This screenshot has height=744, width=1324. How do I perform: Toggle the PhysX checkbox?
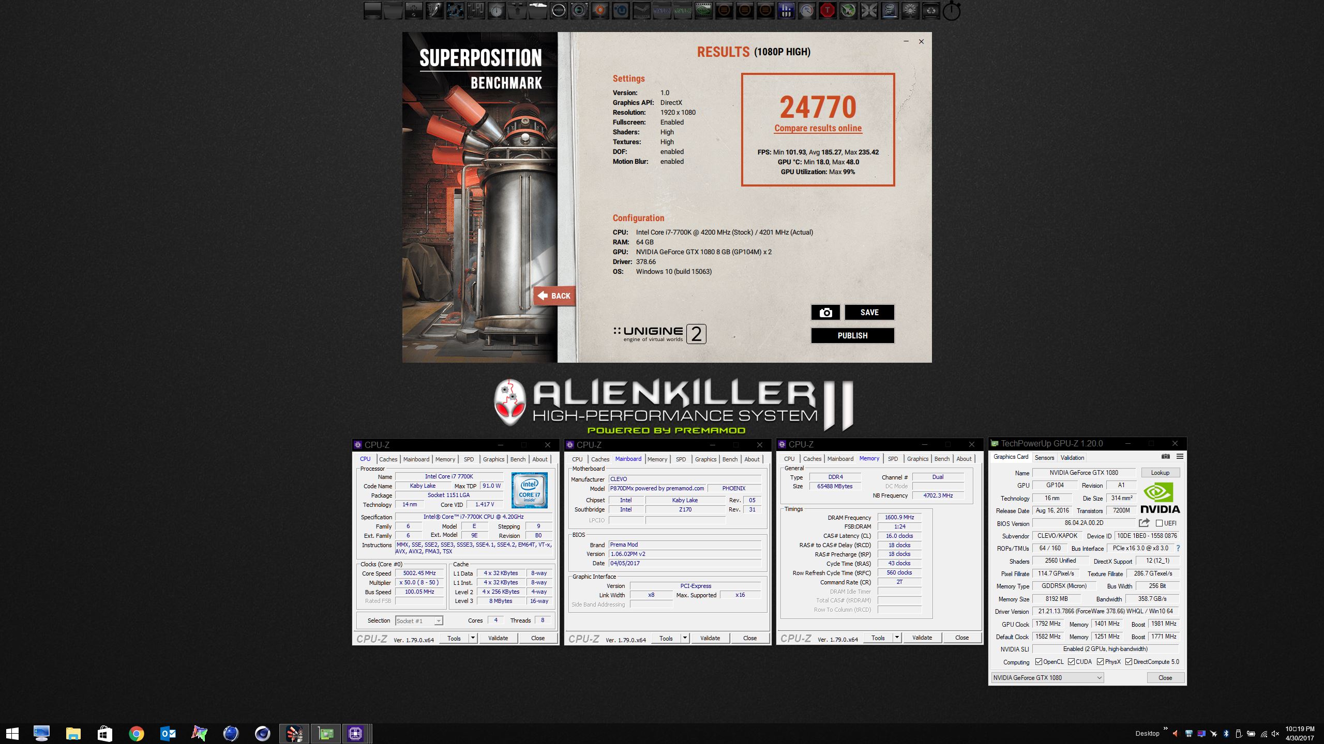point(1101,662)
